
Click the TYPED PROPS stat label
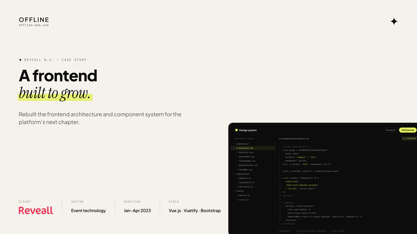click(338, 231)
